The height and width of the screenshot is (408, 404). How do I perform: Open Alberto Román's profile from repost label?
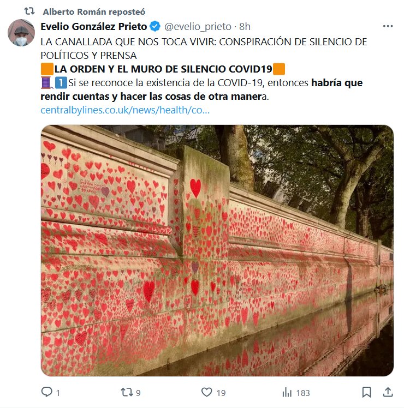tap(94, 11)
